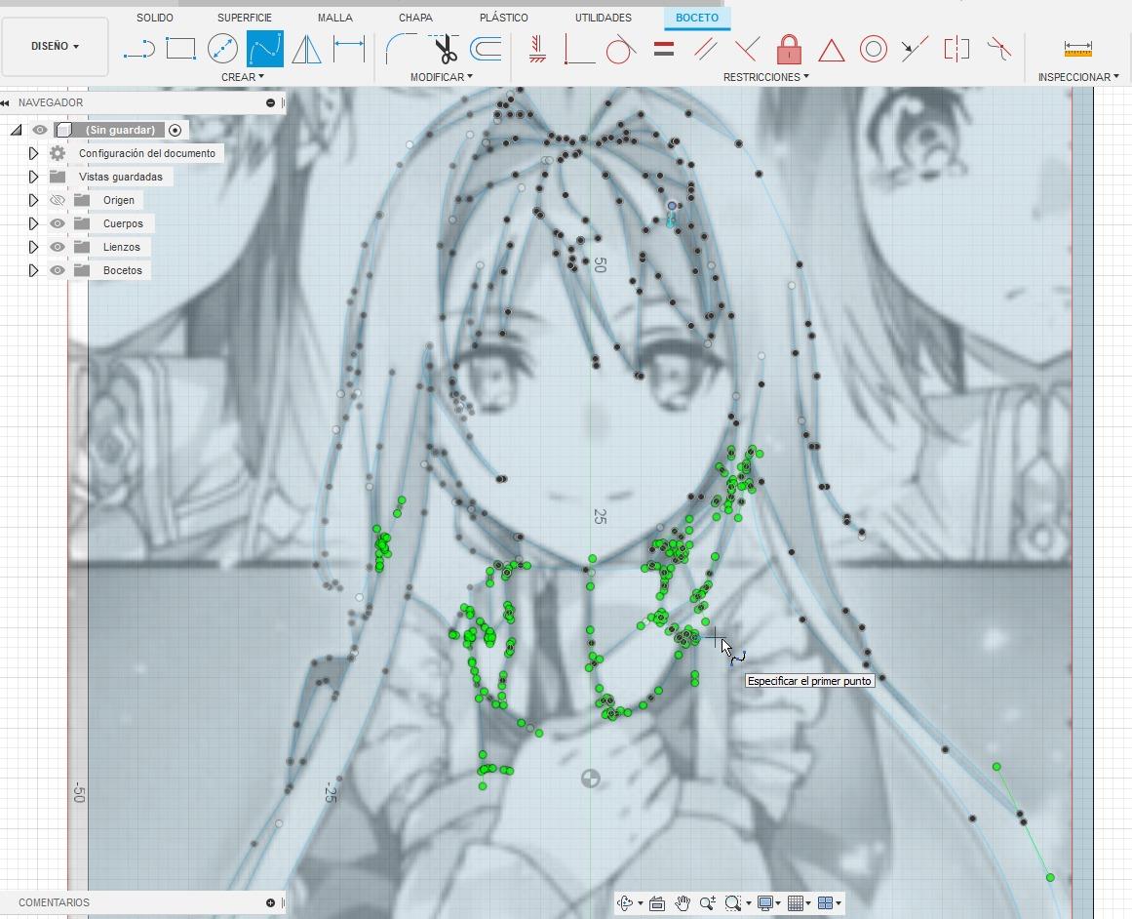Viewport: 1132px width, 919px height.
Task: Expand the Lienzos tree node
Action: pos(33,247)
